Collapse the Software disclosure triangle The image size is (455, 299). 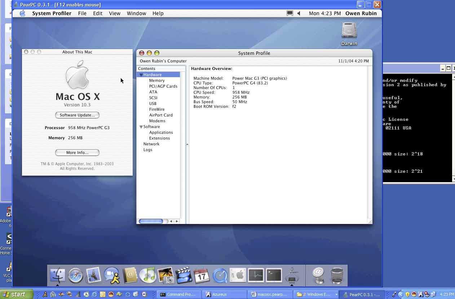point(141,127)
